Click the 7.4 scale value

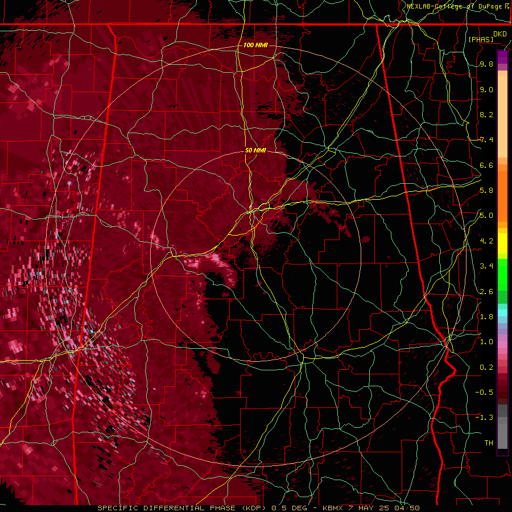pos(486,140)
